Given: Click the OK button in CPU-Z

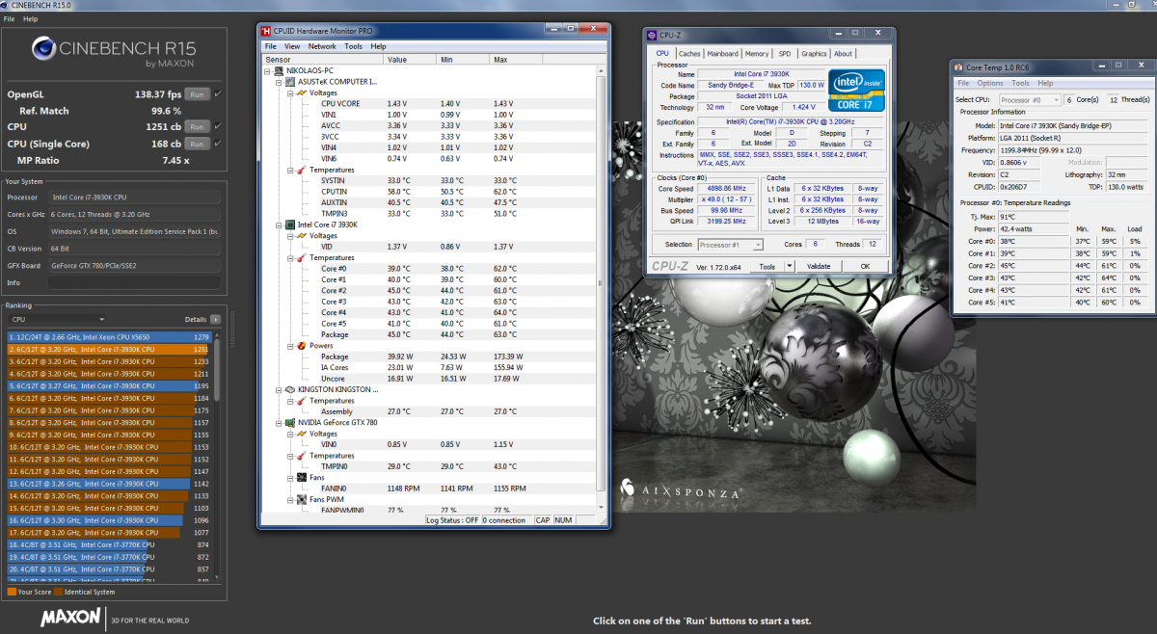Looking at the screenshot, I should (865, 266).
